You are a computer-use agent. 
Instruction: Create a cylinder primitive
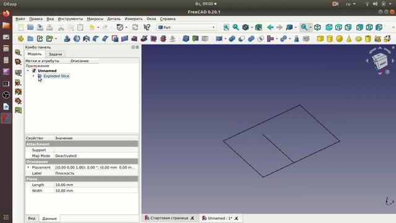[330, 38]
